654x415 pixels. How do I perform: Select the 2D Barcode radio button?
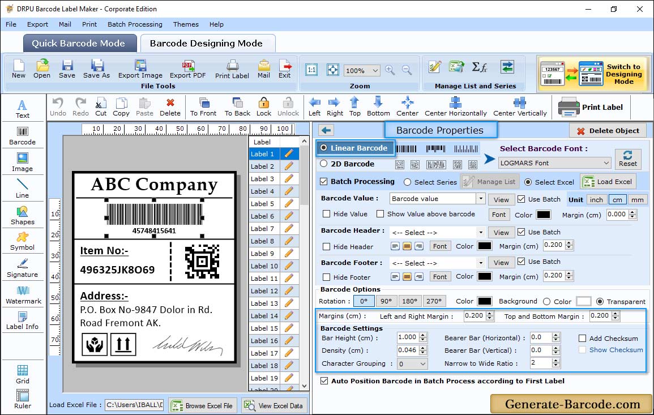pyautogui.click(x=324, y=164)
